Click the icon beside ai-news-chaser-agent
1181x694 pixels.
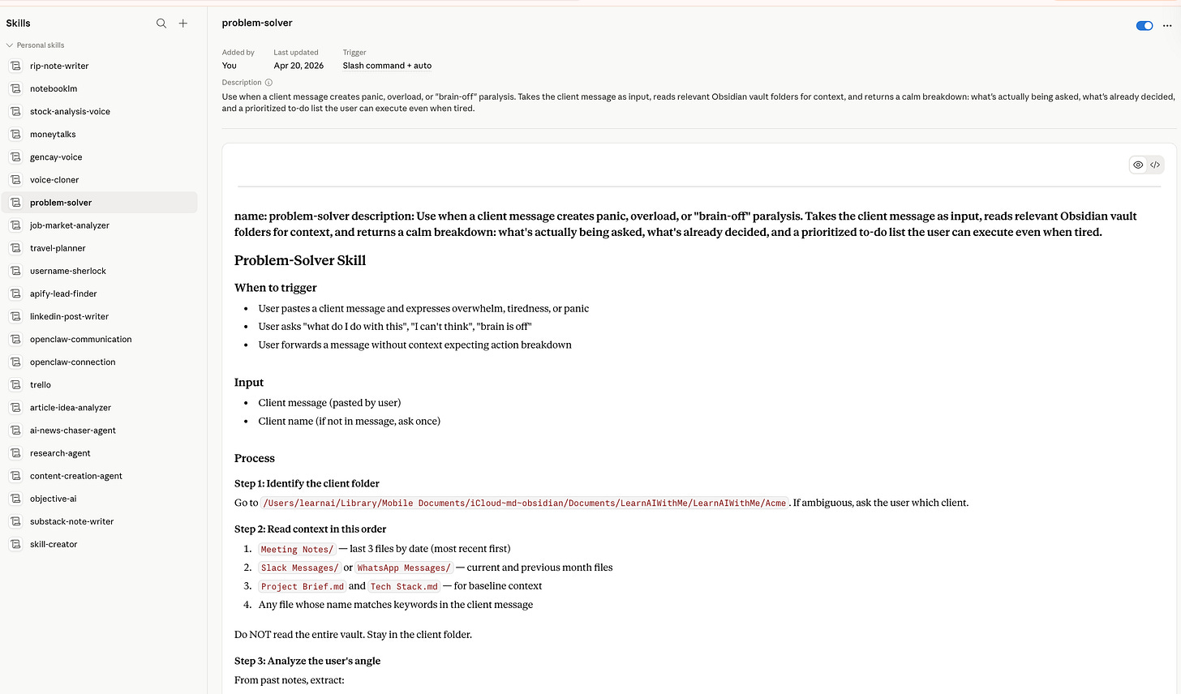pos(15,429)
